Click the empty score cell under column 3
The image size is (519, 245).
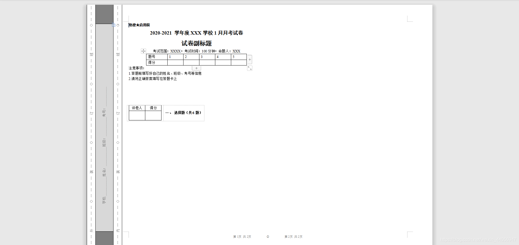207,62
